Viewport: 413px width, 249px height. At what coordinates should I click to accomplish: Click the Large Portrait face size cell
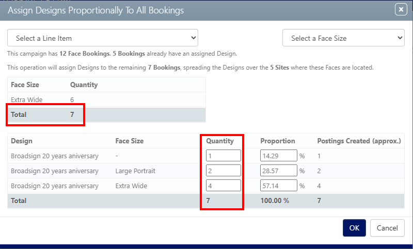(x=135, y=171)
